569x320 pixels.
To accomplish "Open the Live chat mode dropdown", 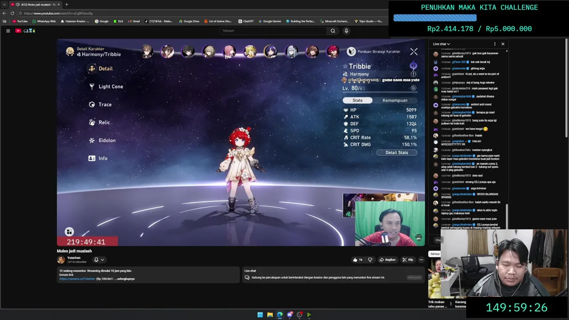I will pyautogui.click(x=441, y=44).
